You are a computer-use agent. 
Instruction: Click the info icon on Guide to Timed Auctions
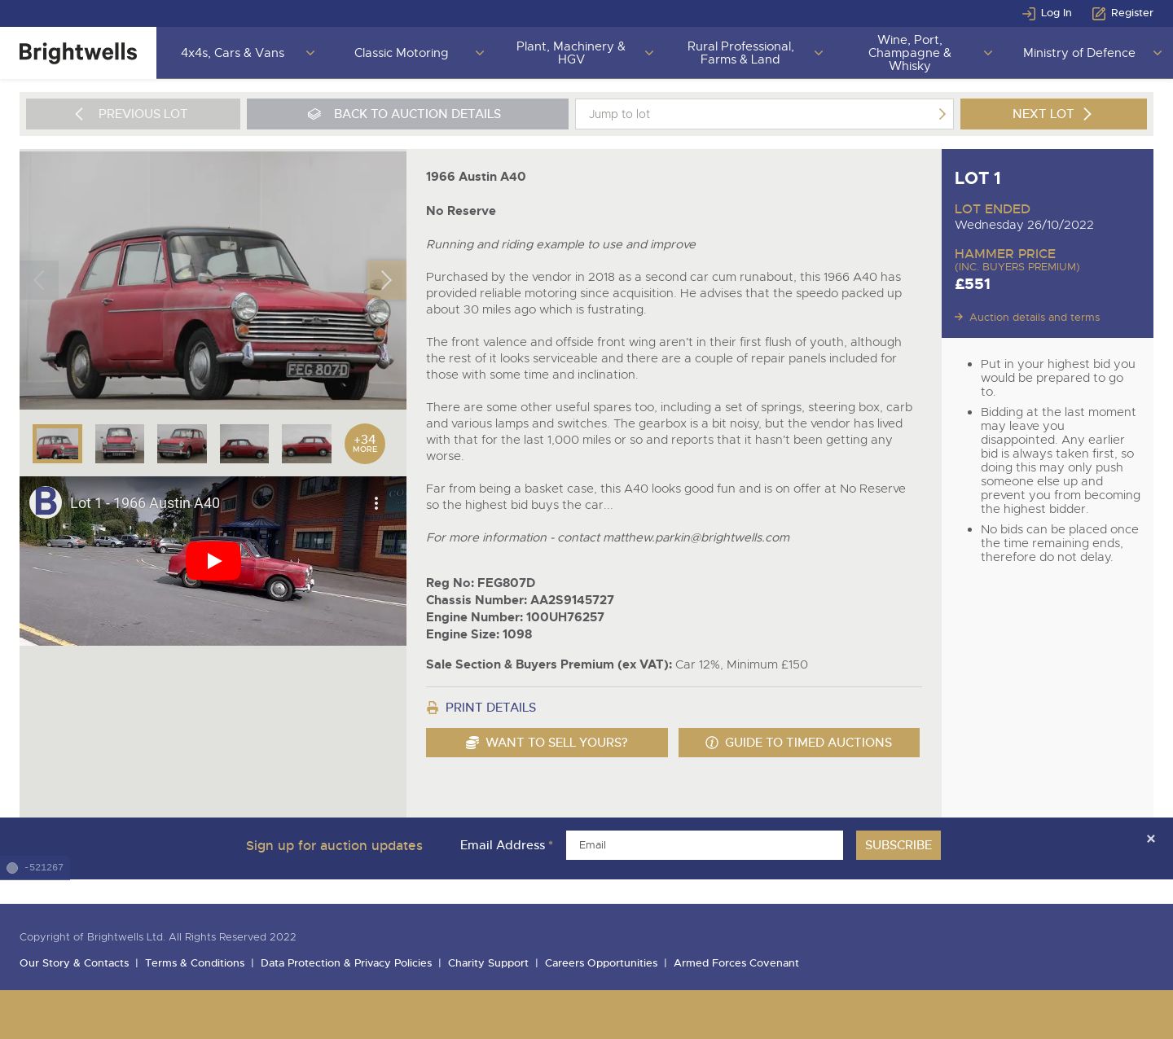coord(712,743)
